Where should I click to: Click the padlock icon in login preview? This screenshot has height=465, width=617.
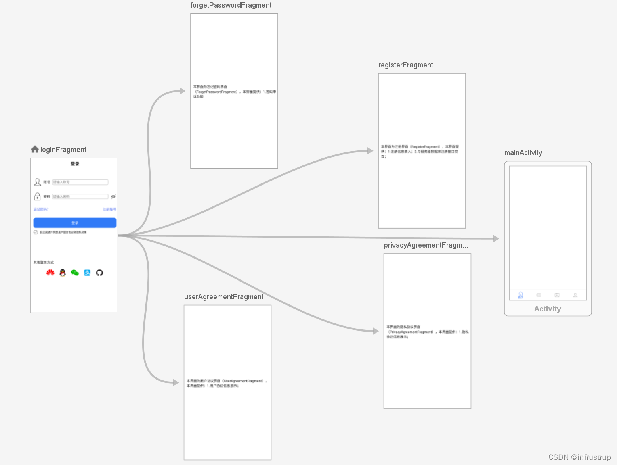point(37,196)
